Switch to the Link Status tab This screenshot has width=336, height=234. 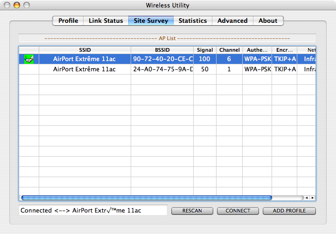106,21
